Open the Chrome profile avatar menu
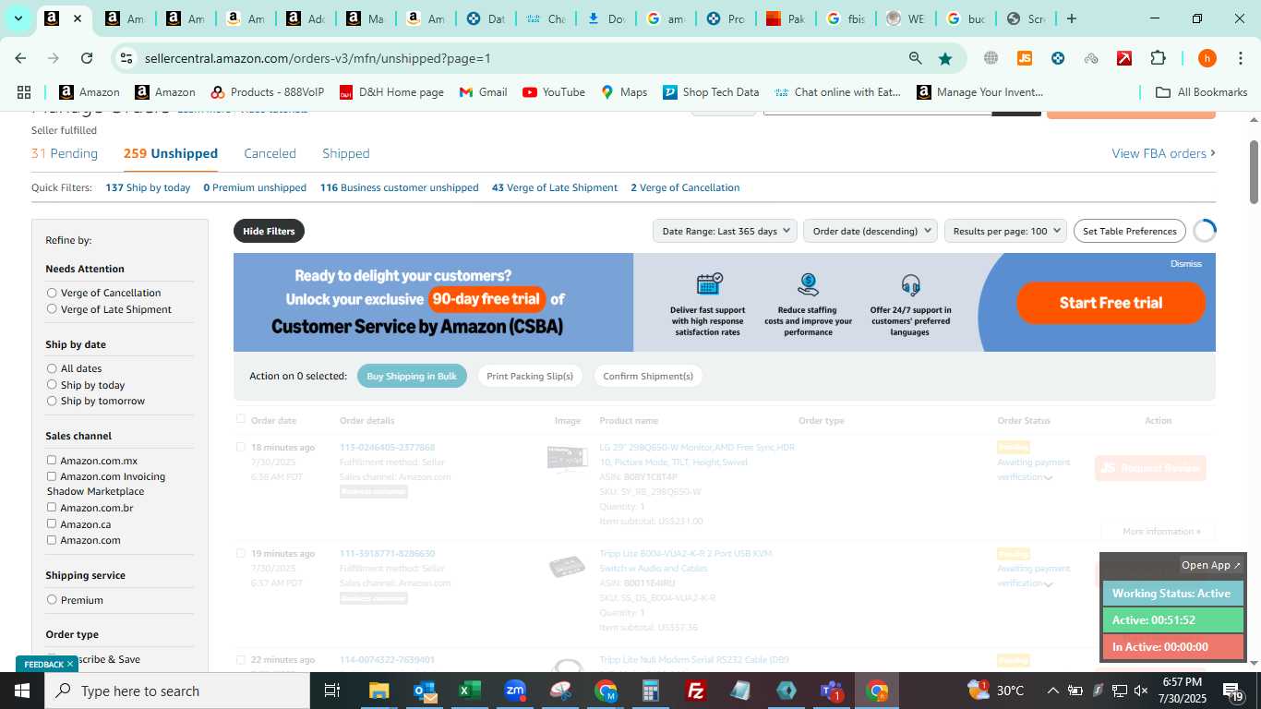The height and width of the screenshot is (709, 1261). pos(1207,58)
